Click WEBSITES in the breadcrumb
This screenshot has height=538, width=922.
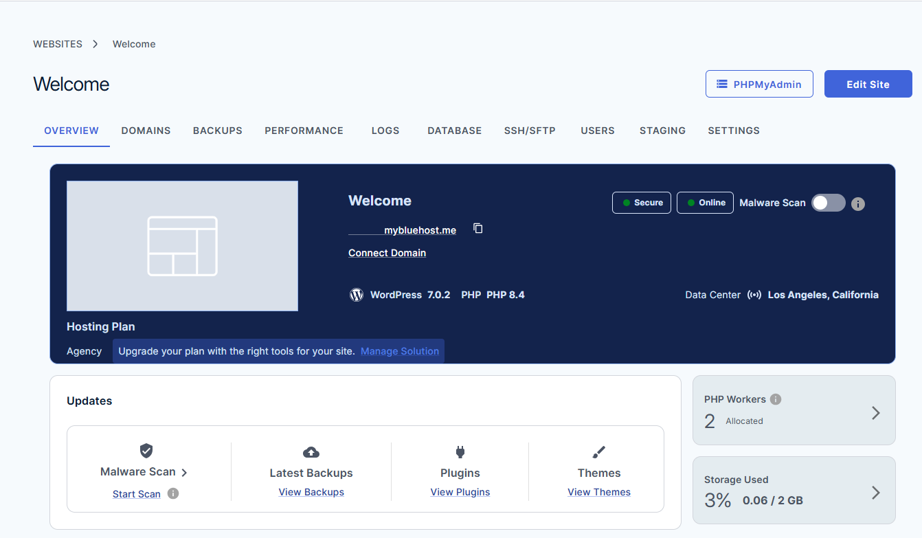58,44
